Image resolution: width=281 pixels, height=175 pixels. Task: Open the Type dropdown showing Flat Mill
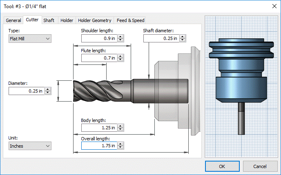click(30, 39)
